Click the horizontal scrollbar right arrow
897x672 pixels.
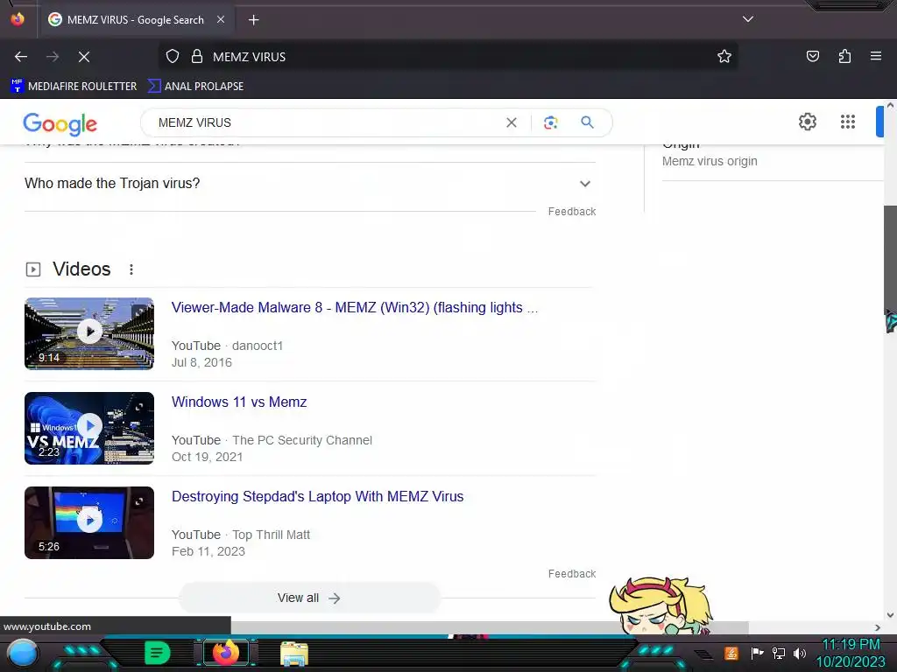(x=878, y=627)
